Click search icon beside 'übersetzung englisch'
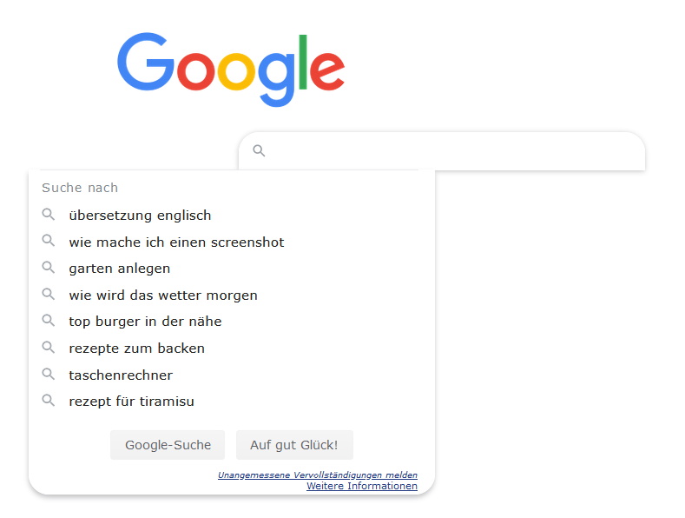The image size is (685, 518). pyautogui.click(x=49, y=215)
